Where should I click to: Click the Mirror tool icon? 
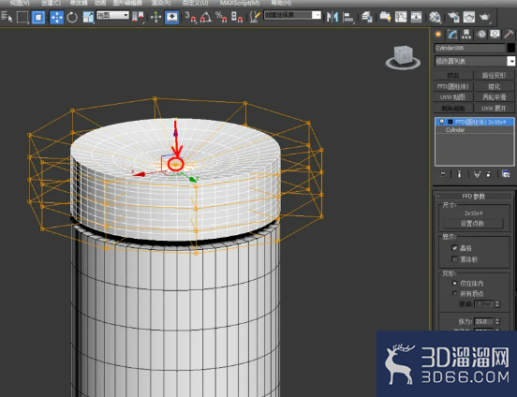(x=332, y=17)
